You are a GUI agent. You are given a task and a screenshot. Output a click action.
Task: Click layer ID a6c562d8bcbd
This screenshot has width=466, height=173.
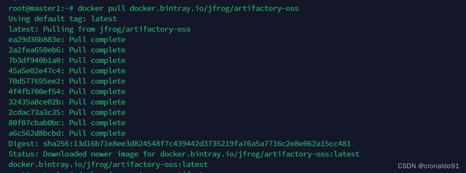click(36, 133)
